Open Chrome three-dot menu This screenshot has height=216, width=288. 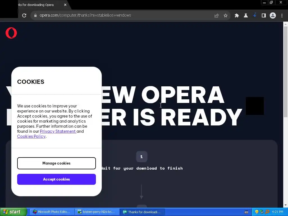click(282, 16)
